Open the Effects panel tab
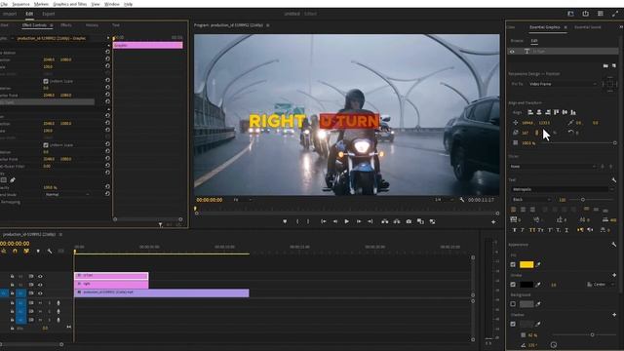 pyautogui.click(x=66, y=25)
